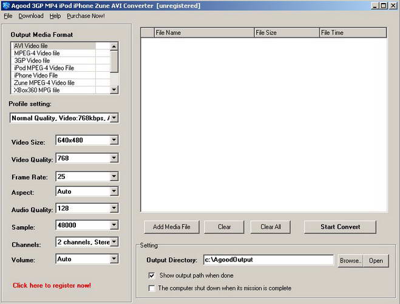This screenshot has width=400, height=304.
Task: Expand the Frame Rate dropdown
Action: 114,176
